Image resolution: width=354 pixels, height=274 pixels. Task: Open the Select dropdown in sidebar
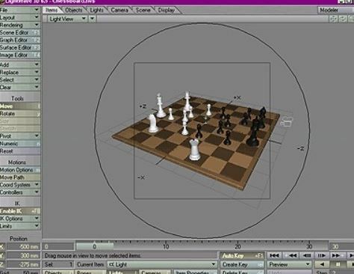coord(20,79)
